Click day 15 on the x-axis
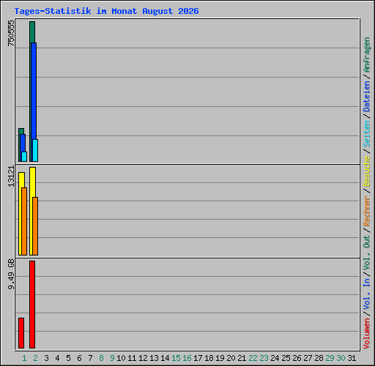The image size is (375, 366). click(x=176, y=358)
